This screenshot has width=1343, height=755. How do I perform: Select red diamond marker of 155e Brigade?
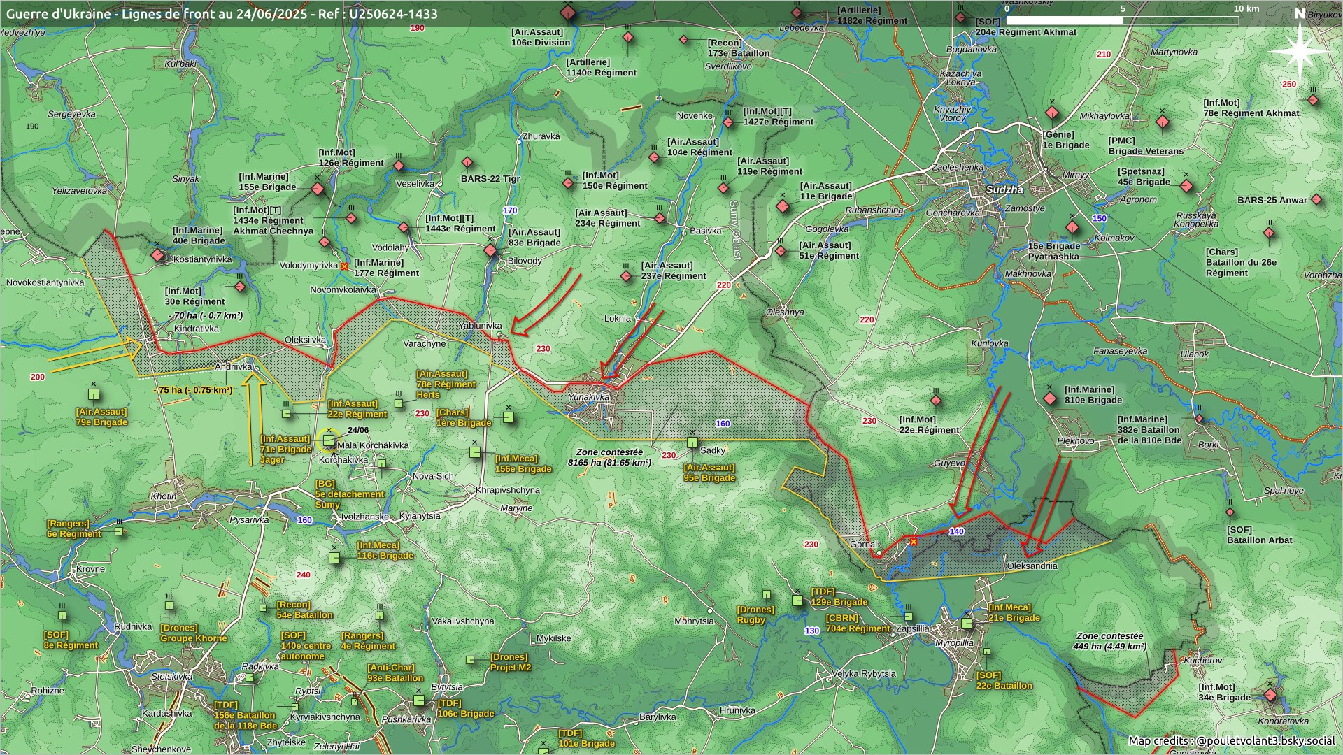[x=318, y=189]
